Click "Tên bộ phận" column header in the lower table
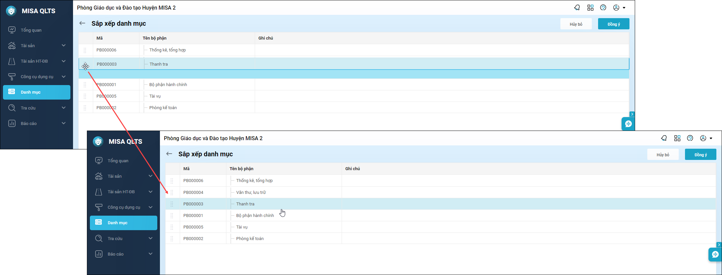The image size is (722, 275). [x=242, y=169]
